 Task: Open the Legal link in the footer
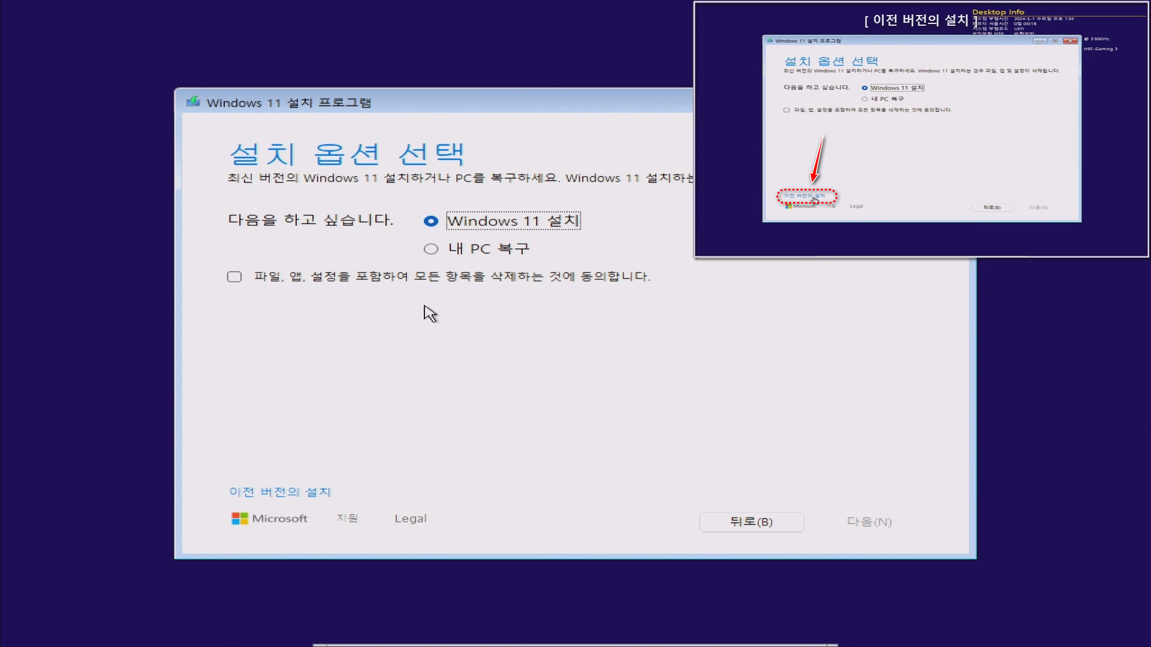[411, 519]
